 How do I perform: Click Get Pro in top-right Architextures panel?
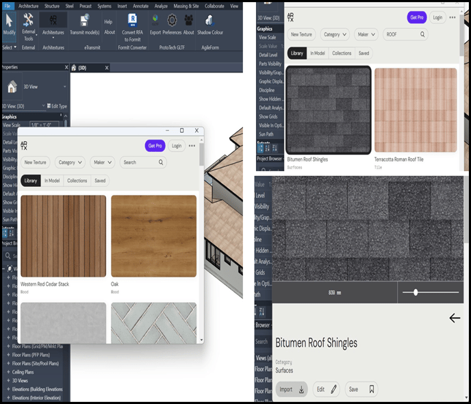pos(417,17)
